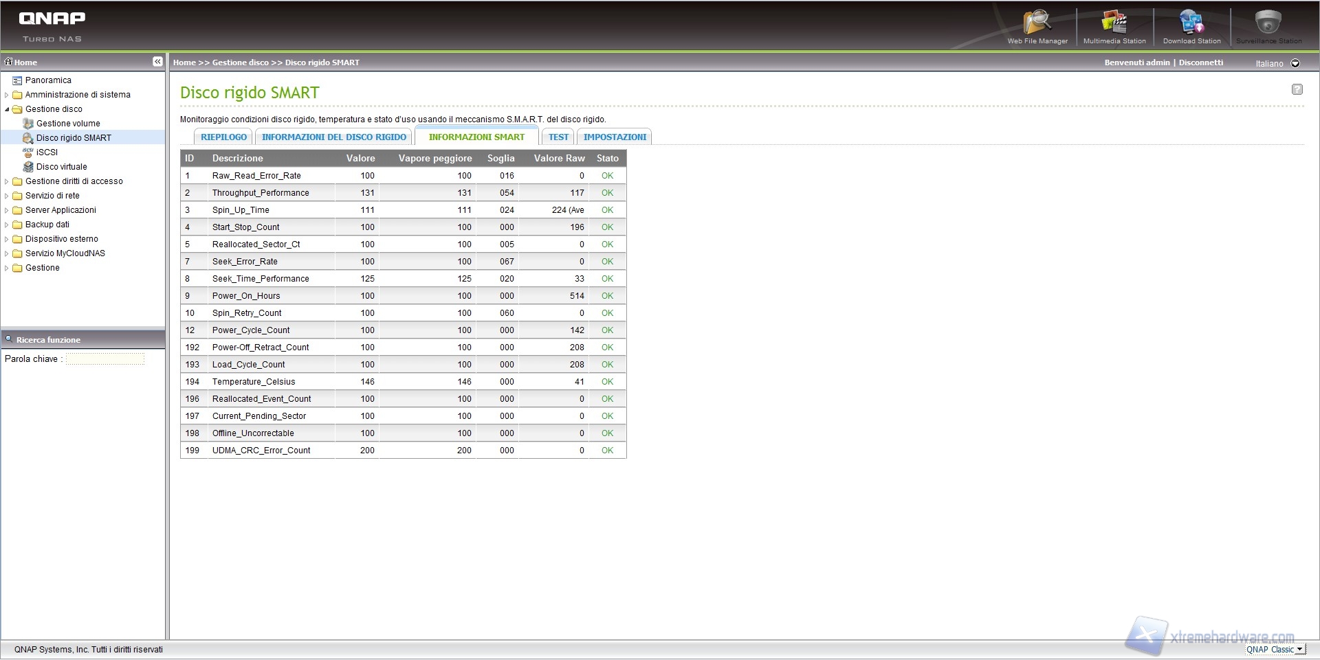This screenshot has width=1320, height=660.
Task: Collapse the left sidebar with double-arrow icon
Action: pos(157,62)
